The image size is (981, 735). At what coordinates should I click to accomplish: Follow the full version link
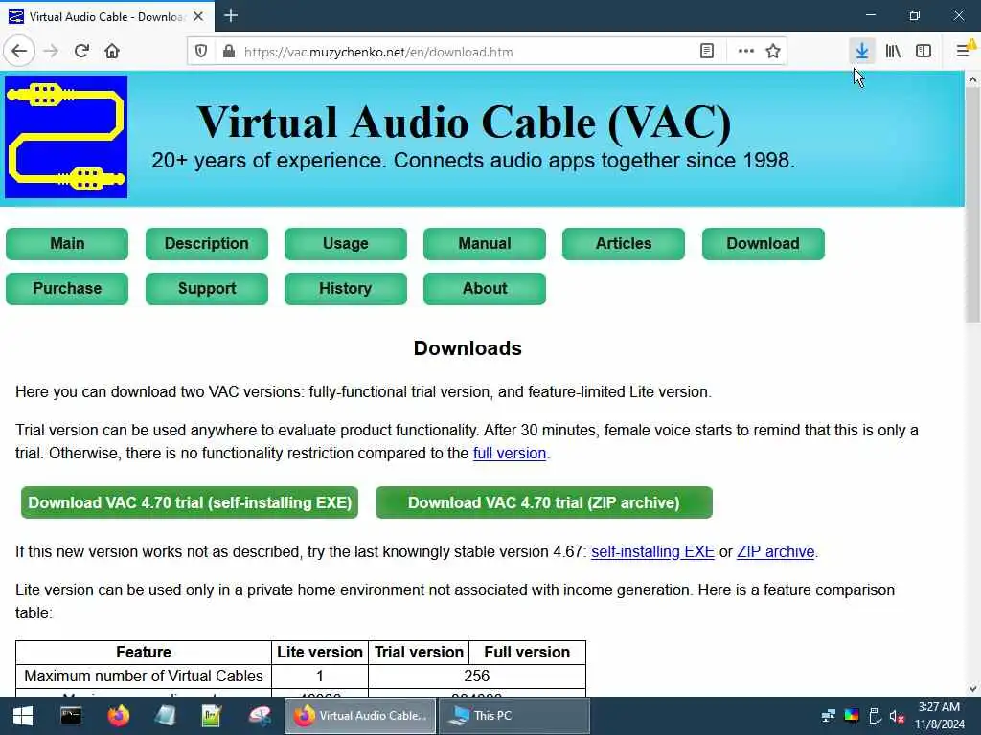click(510, 453)
